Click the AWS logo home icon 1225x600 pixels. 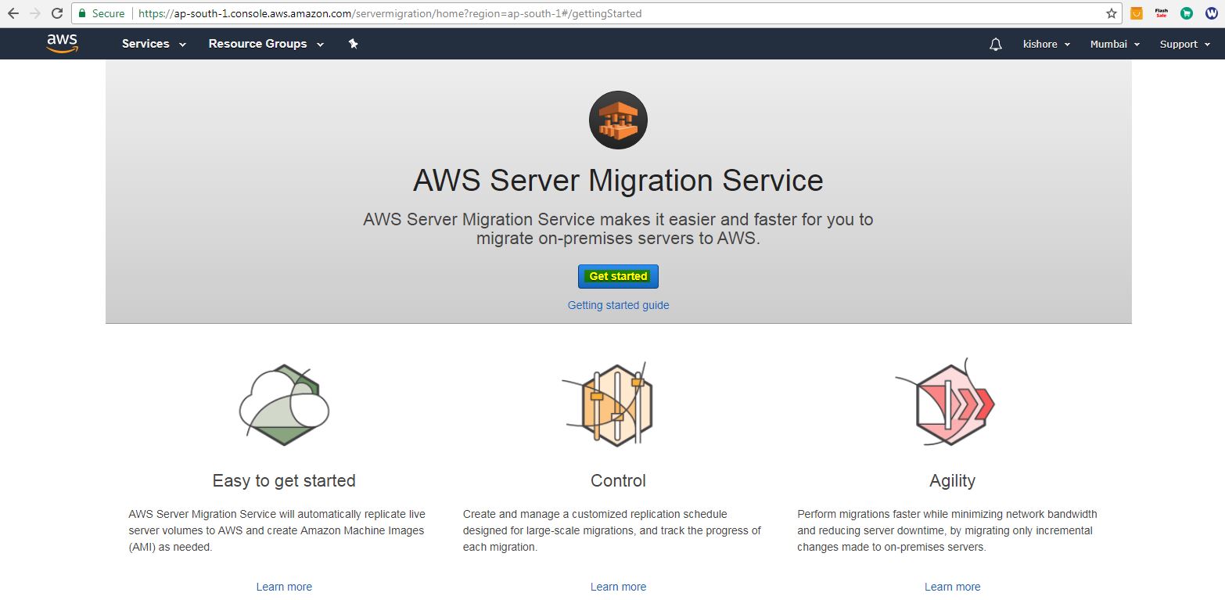[x=62, y=44]
